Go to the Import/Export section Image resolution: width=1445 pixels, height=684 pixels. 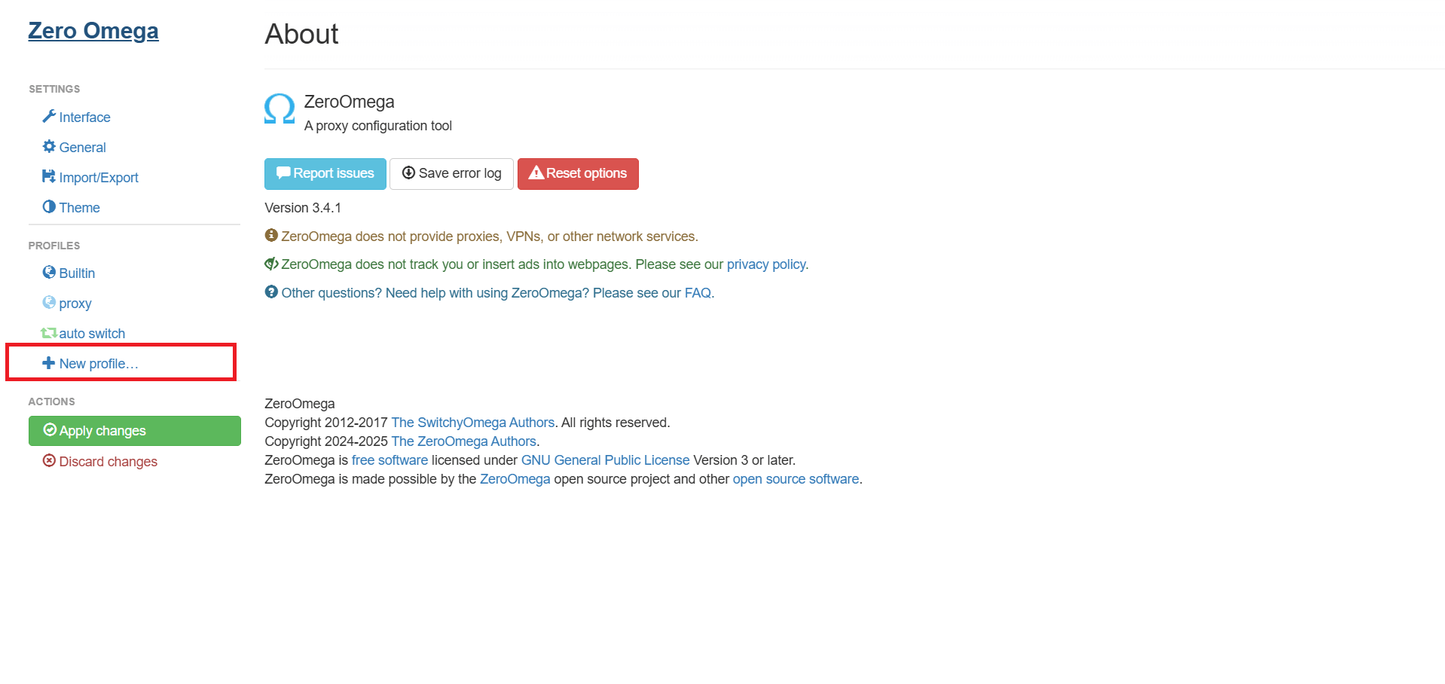(x=99, y=177)
